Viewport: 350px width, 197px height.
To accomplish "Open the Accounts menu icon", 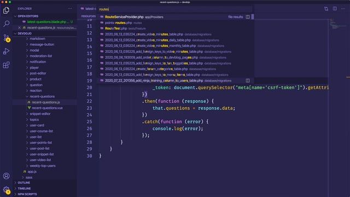I will click(x=6, y=176).
